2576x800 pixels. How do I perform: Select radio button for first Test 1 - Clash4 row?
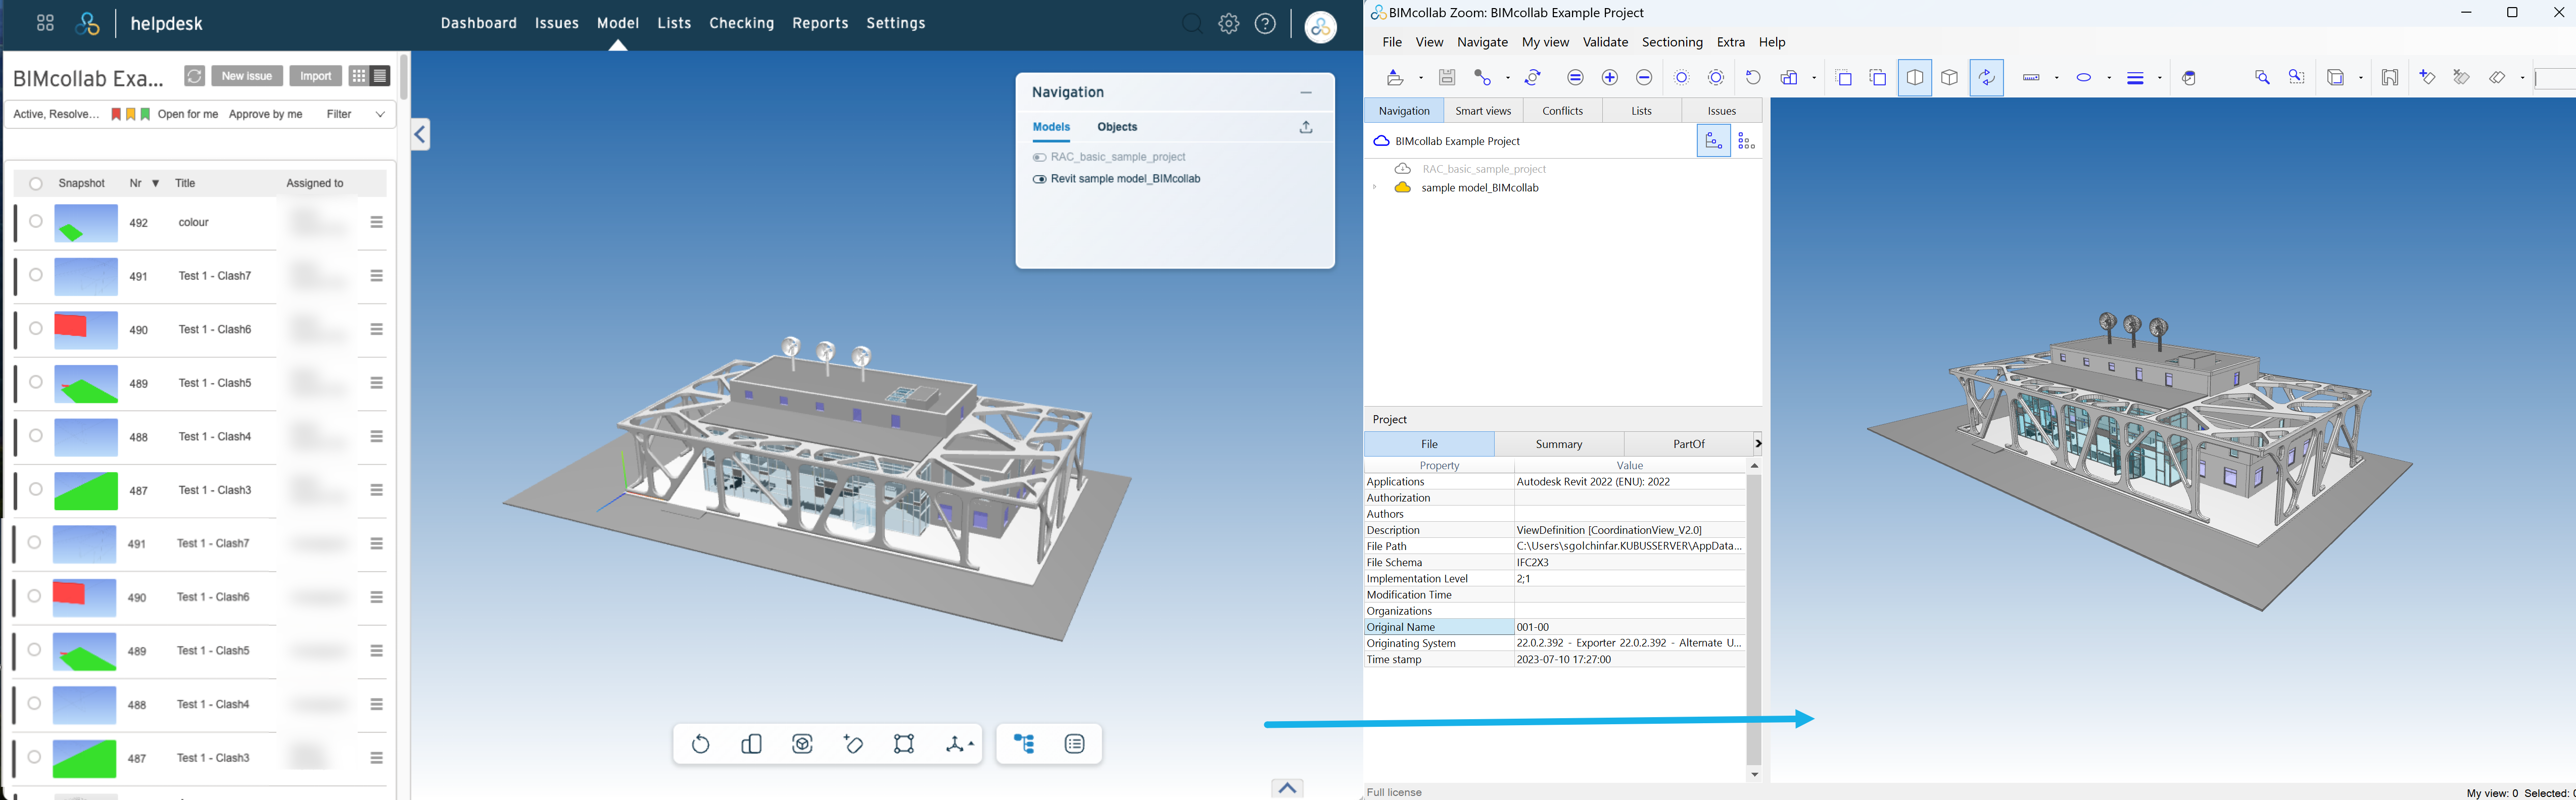[36, 436]
